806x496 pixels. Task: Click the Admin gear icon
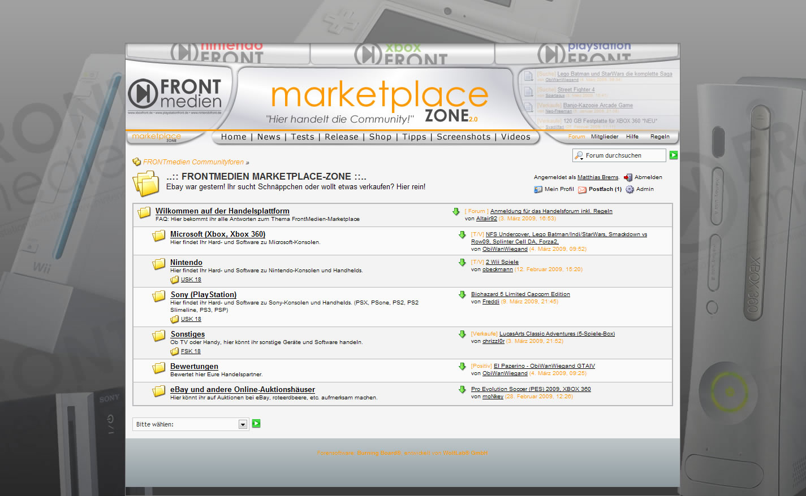[630, 190]
